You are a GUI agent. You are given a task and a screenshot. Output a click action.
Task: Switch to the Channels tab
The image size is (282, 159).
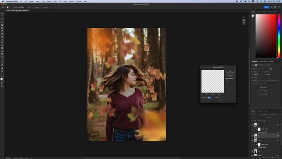260,111
